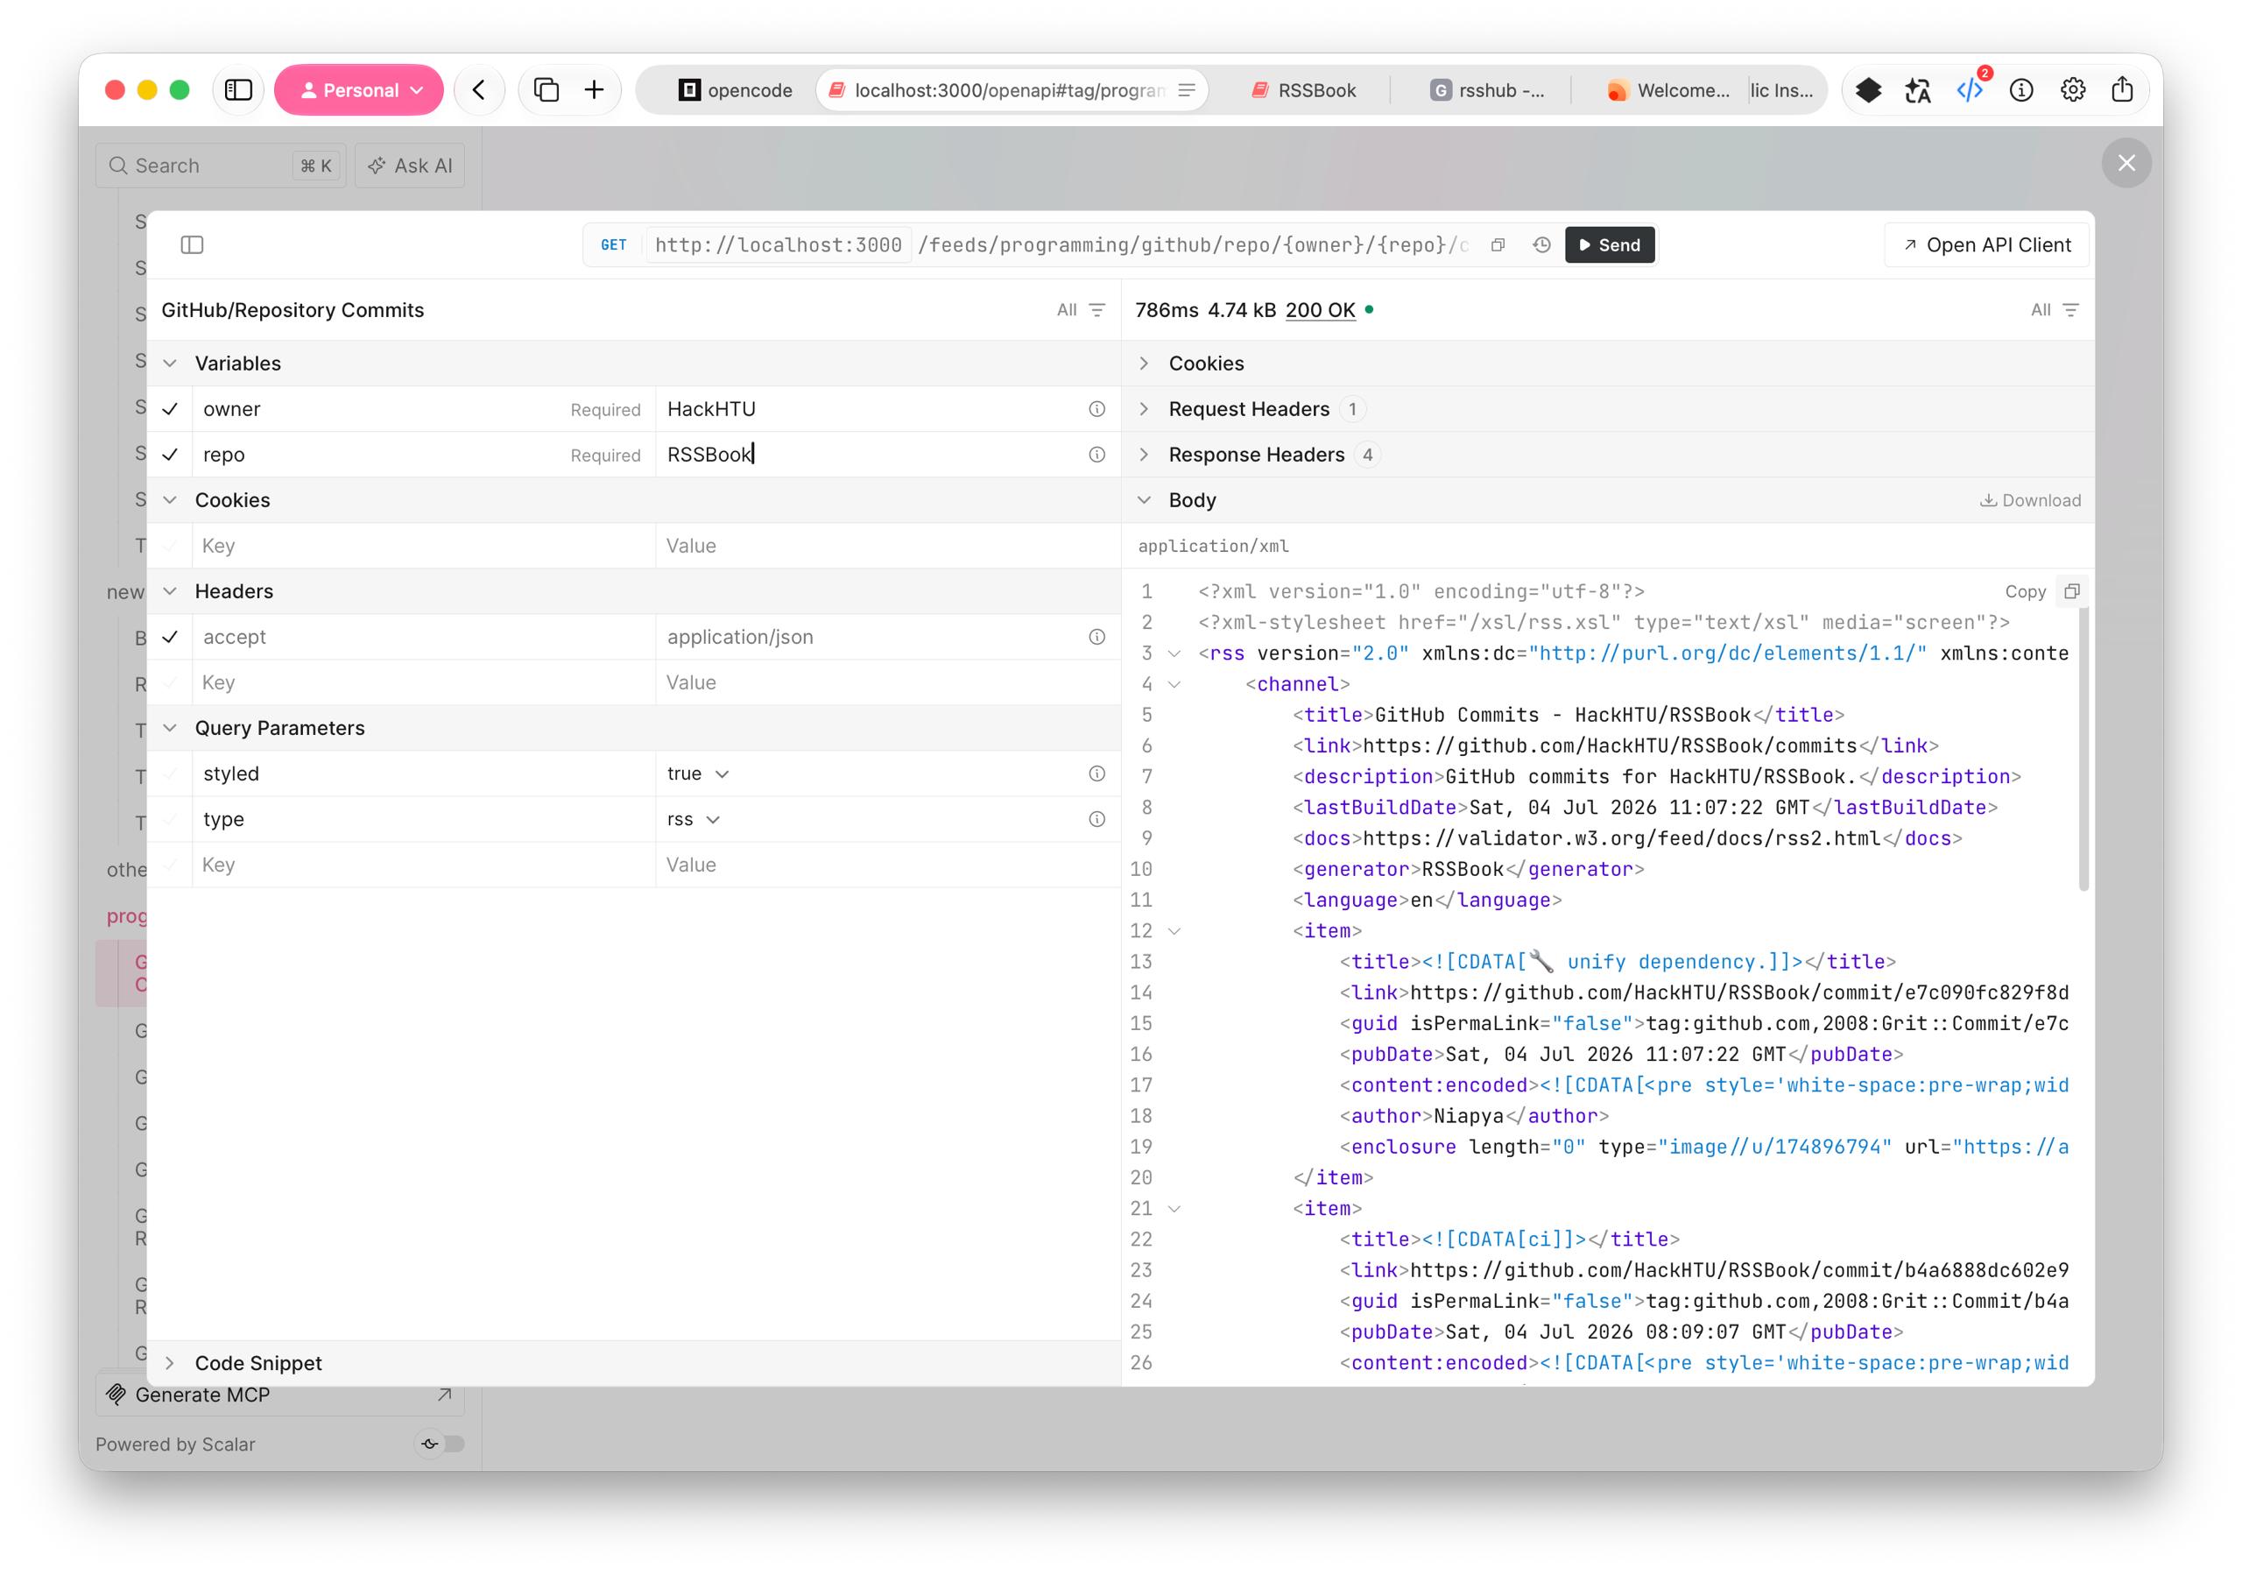Click the reader lines icon in address bar

[x=1187, y=90]
